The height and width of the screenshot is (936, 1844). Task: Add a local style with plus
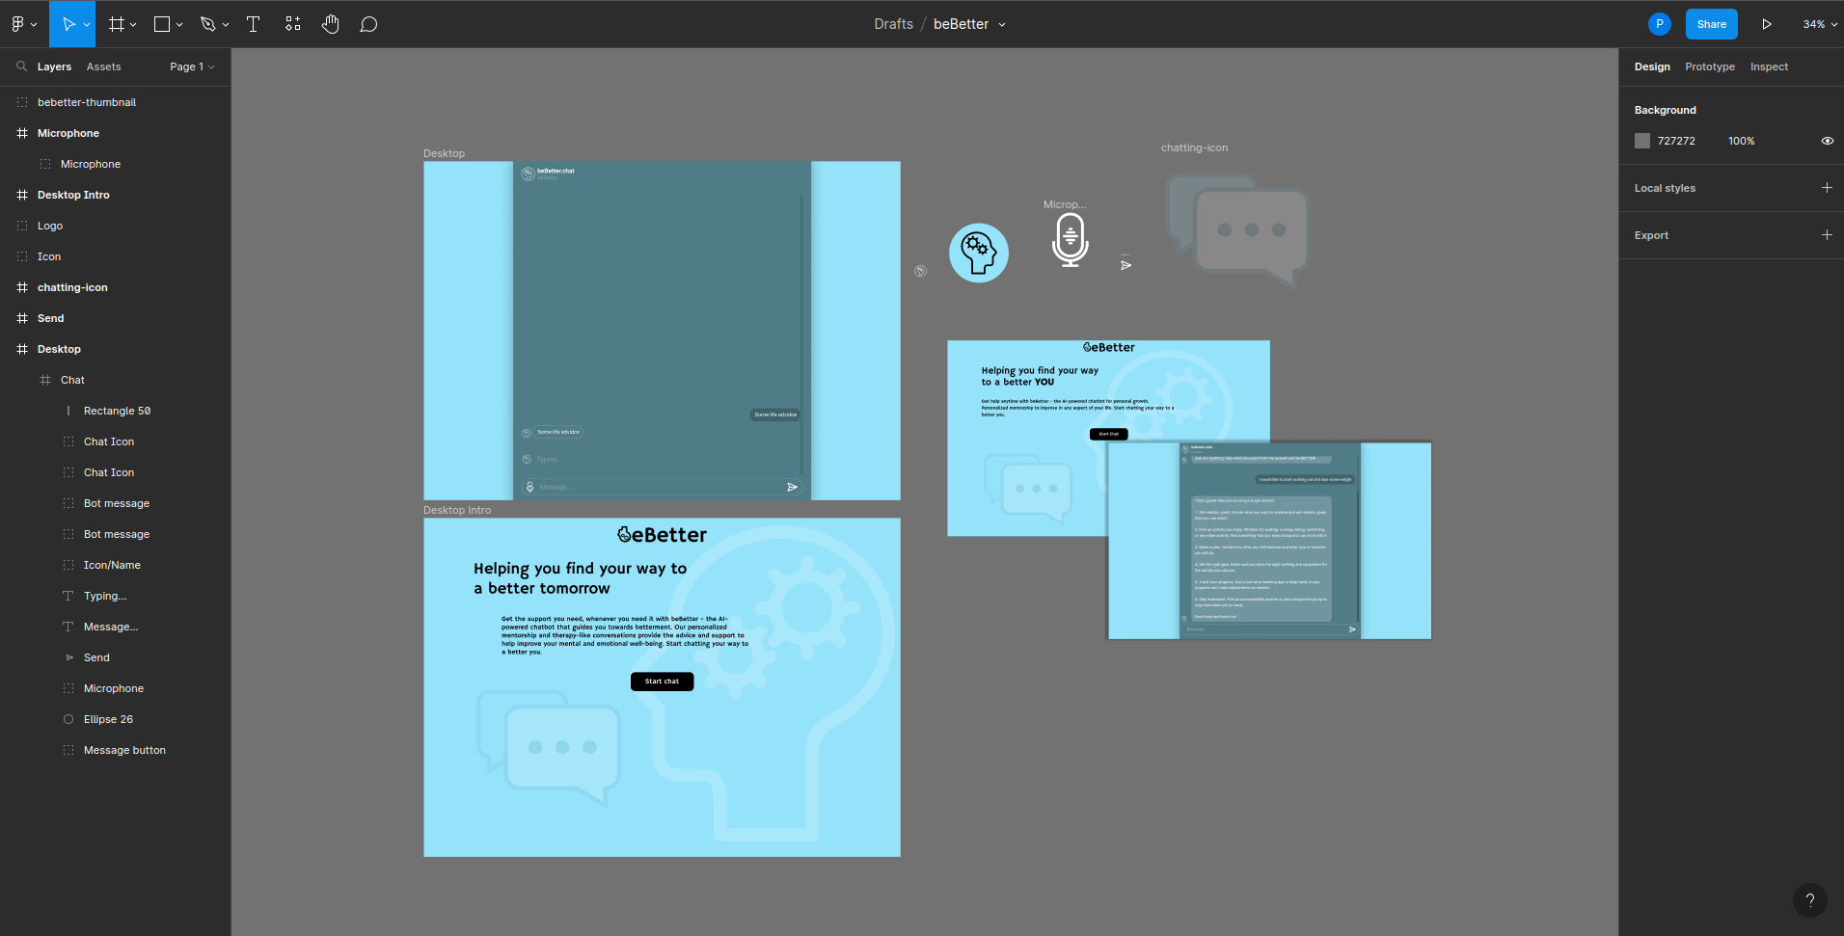coord(1827,188)
